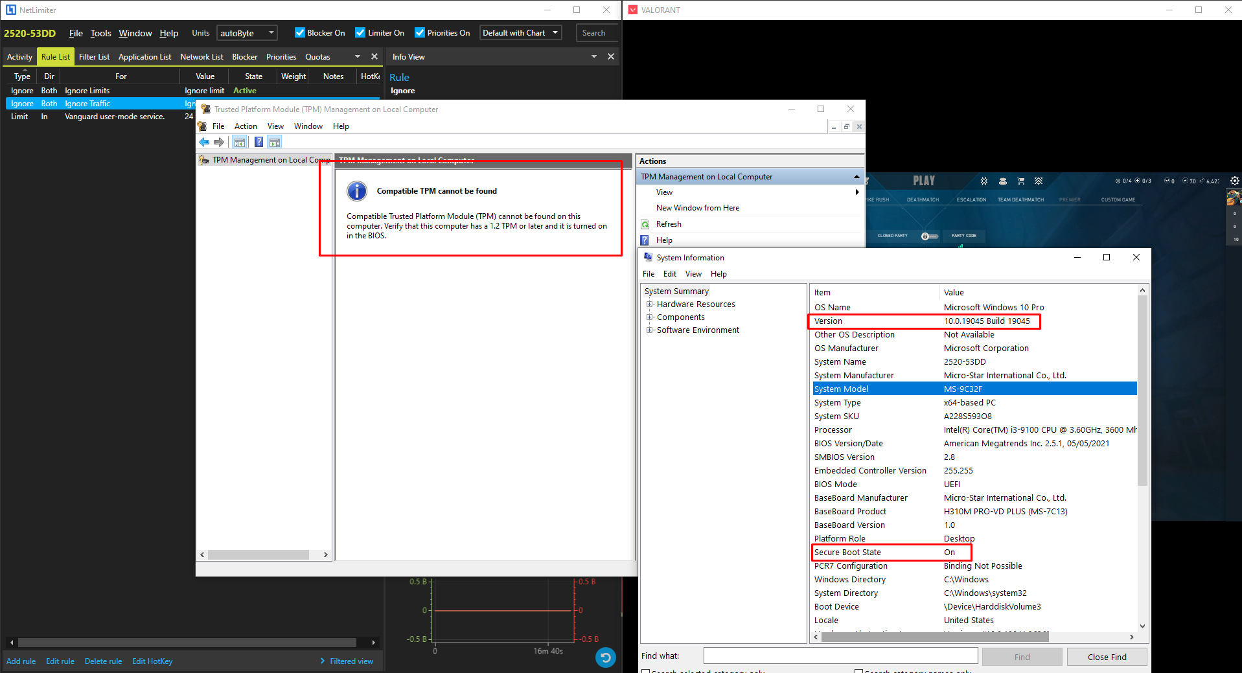The width and height of the screenshot is (1242, 673).
Task: Click the Close Find button
Action: point(1107,657)
